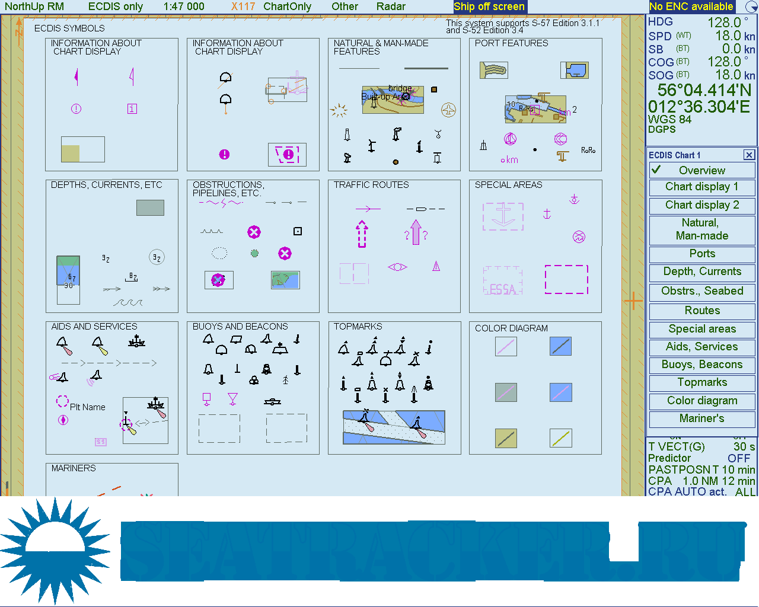Open the Radar menu
This screenshot has height=607, width=759.
point(391,7)
